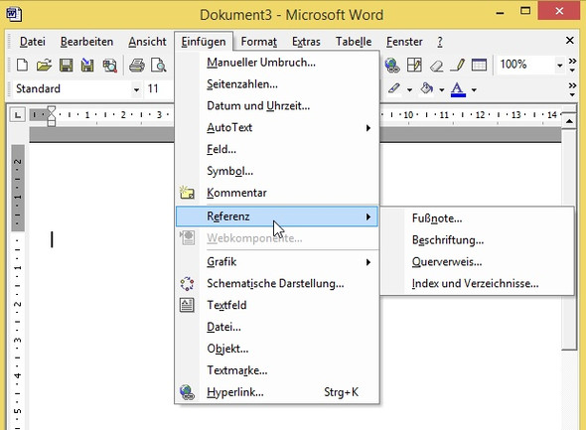
Task: Open the Bearbeiten menu
Action: pyautogui.click(x=86, y=42)
